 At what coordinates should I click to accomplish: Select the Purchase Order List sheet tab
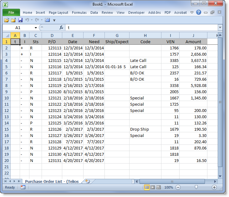pyautogui.click(x=52, y=181)
